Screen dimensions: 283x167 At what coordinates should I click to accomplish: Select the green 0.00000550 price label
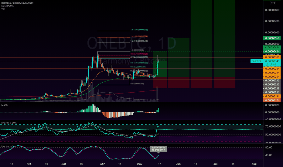click(272, 38)
